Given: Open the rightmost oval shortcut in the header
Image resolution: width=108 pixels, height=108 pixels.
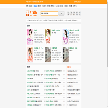Looking at the screenshot, I should 80,13.
